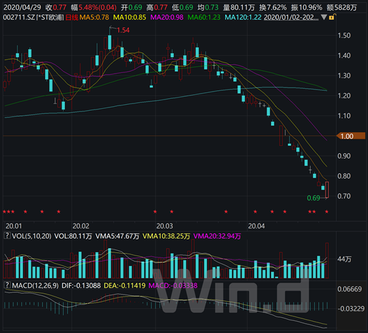Click the VMA5:47.67万 label
Screen dimensions: 368x333
point(117,235)
